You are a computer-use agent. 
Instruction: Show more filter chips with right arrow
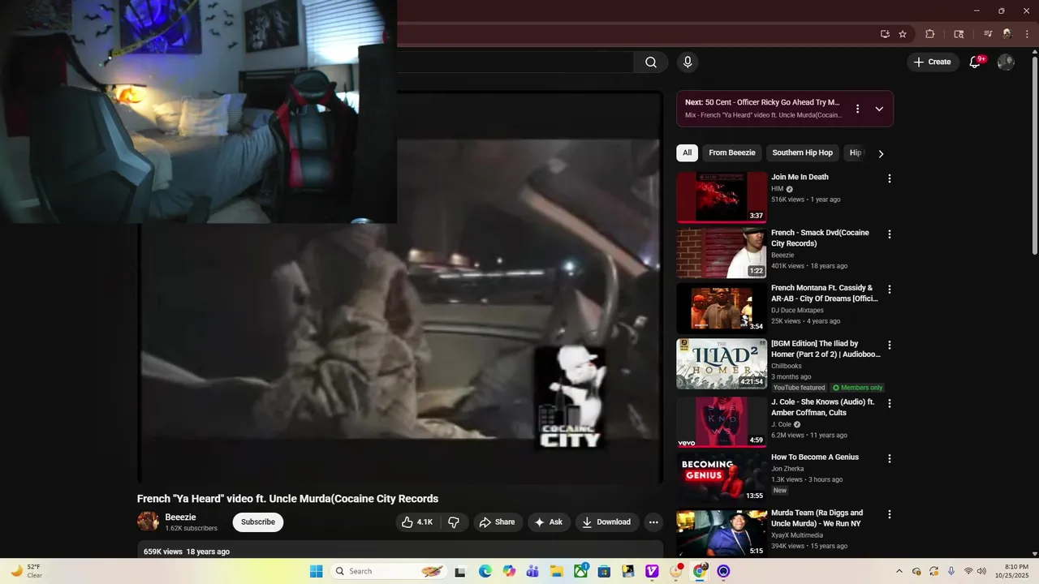[x=881, y=153]
